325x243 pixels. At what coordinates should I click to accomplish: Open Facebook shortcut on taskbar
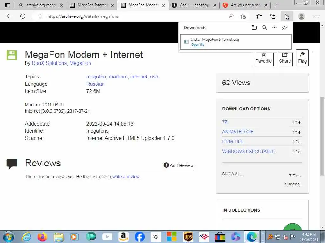click(140, 237)
